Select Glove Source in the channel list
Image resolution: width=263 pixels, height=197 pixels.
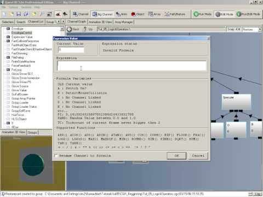pyautogui.click(x=20, y=86)
